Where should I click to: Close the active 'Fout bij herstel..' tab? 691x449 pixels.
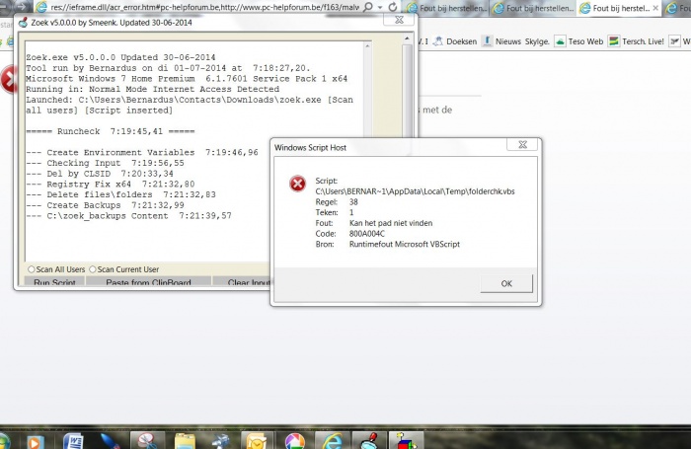point(655,8)
